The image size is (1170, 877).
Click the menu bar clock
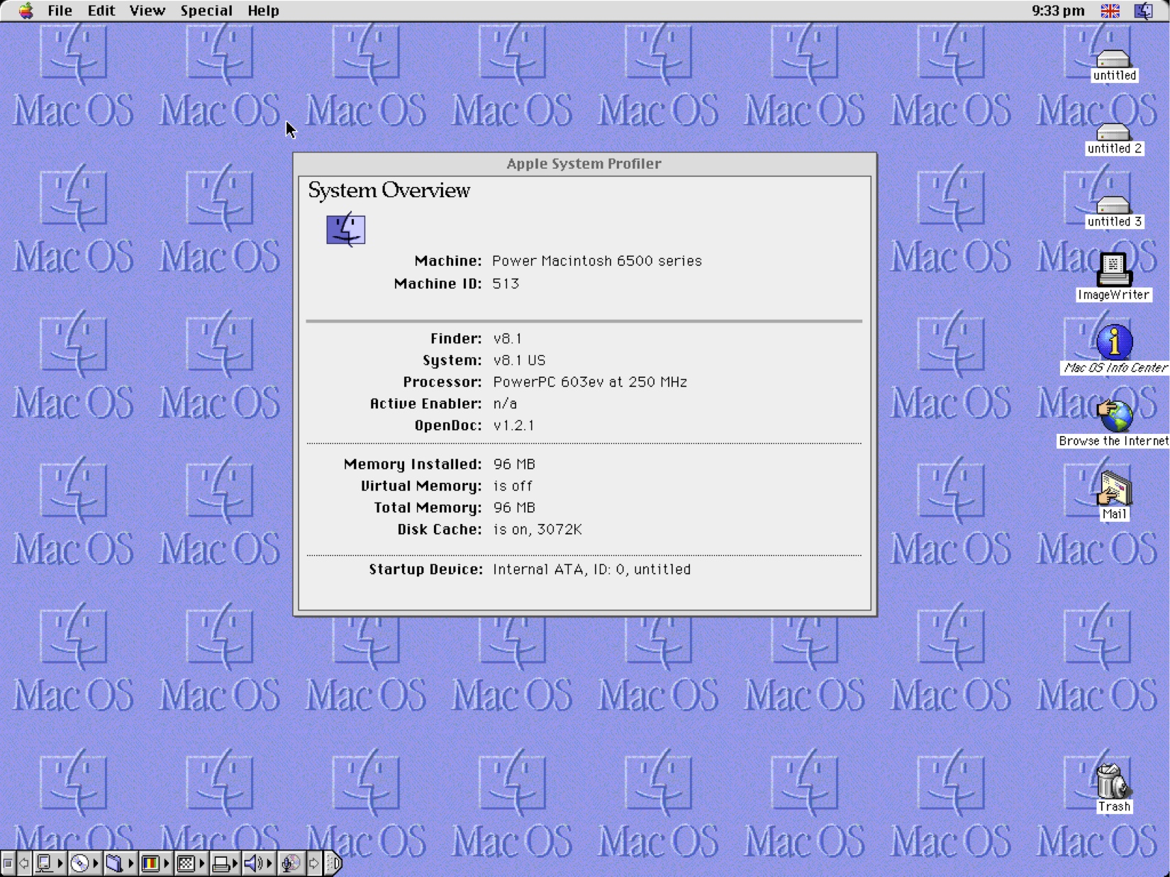click(x=1058, y=11)
